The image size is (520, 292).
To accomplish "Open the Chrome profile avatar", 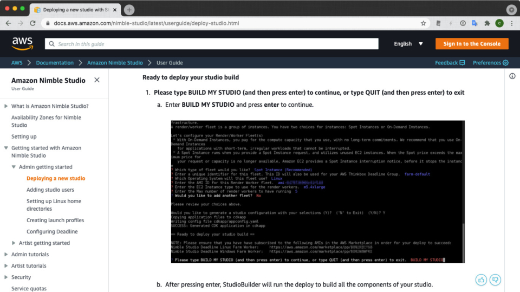I will [499, 23].
